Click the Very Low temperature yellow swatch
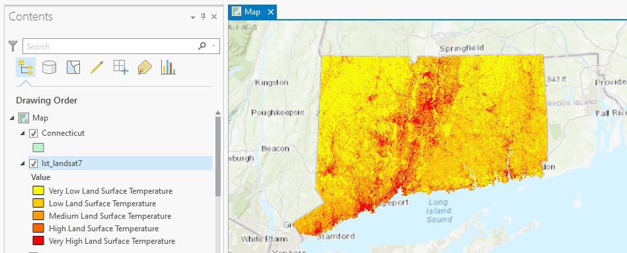627x253 pixels. tap(38, 191)
